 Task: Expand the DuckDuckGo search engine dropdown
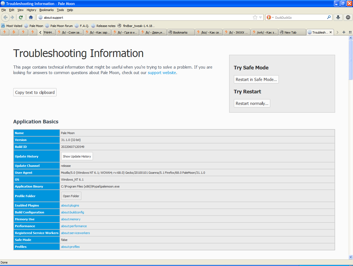click(x=270, y=17)
